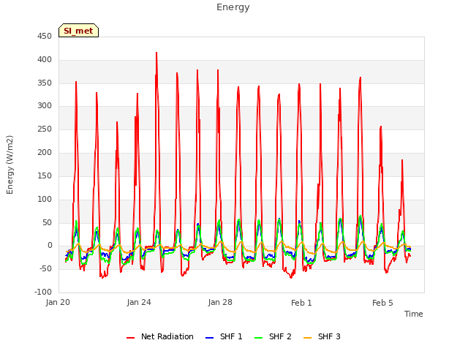Screen dimensions: 468x351
Task: Click the 150 y-axis tick label
Action: click(x=45, y=175)
